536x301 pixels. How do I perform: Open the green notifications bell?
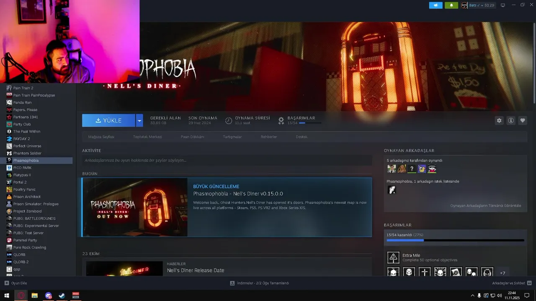(x=451, y=5)
